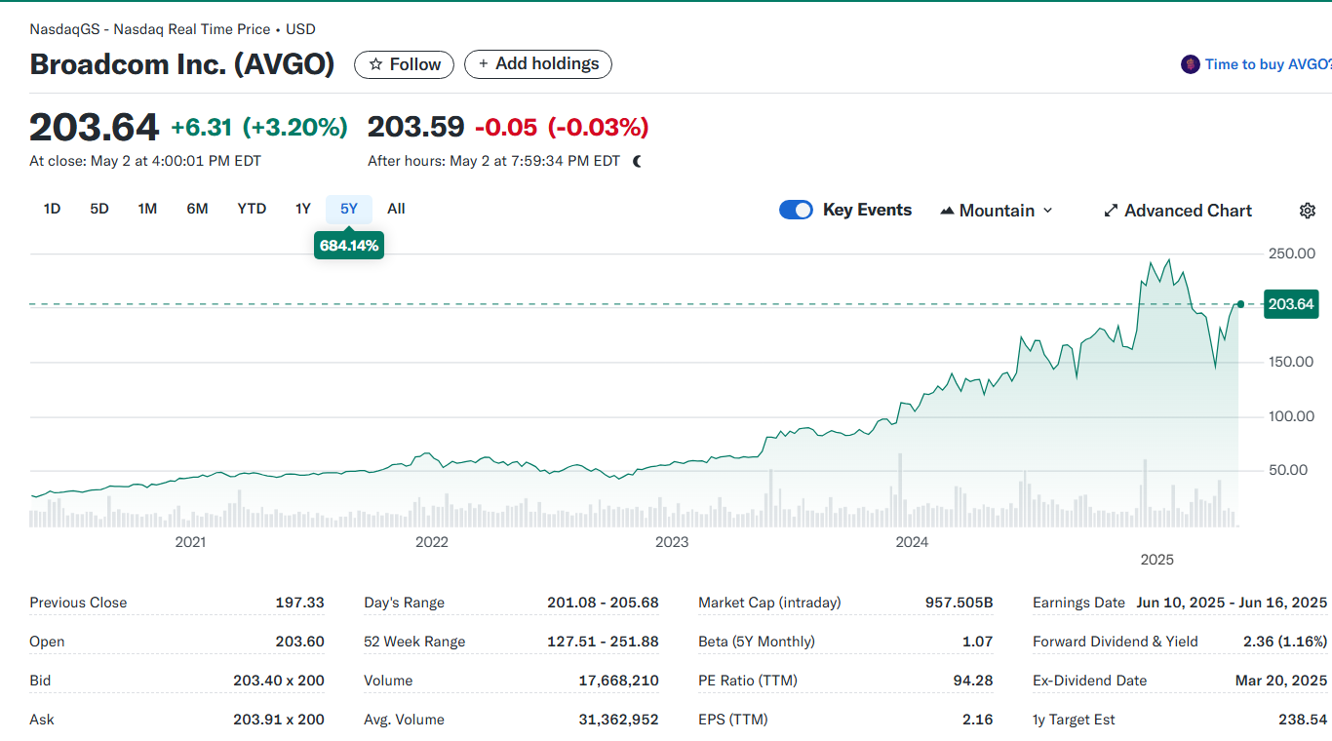Click Avg. Volume value 31,362,952
The image size is (1332, 741).
coord(618,720)
